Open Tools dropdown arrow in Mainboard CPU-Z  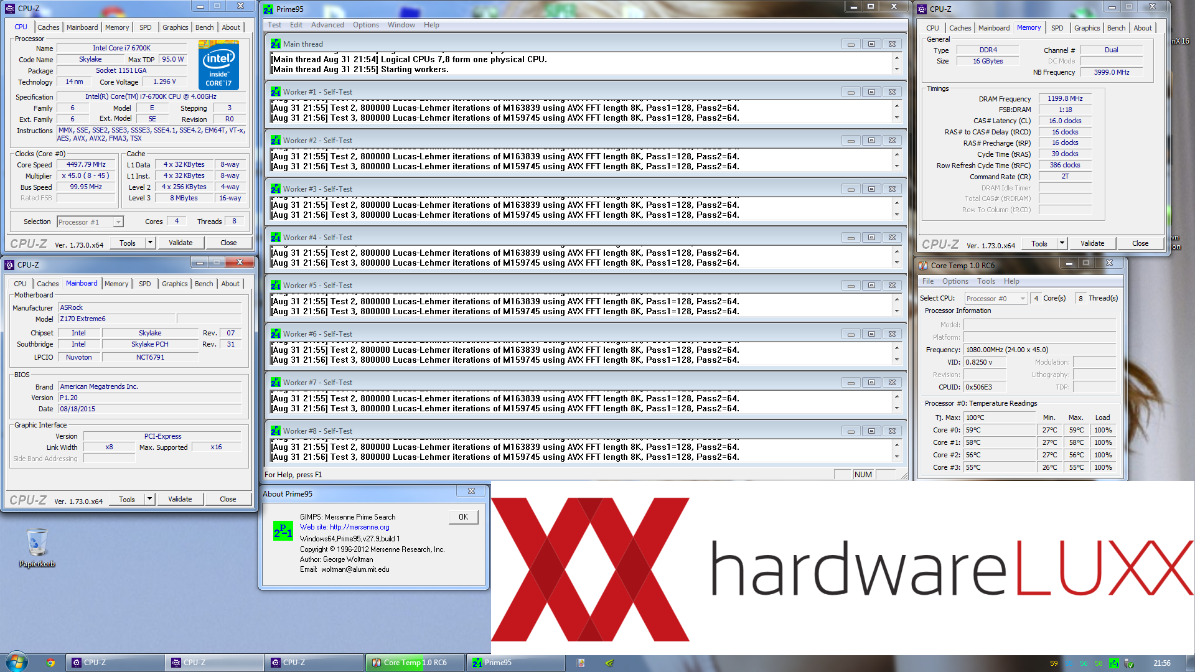(149, 499)
